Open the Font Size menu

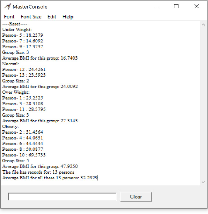pos(31,17)
